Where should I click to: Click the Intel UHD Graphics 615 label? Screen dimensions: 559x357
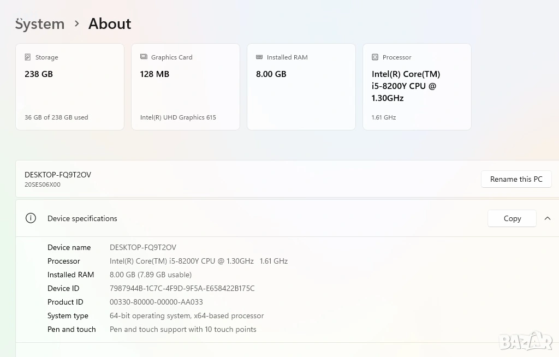pos(178,117)
